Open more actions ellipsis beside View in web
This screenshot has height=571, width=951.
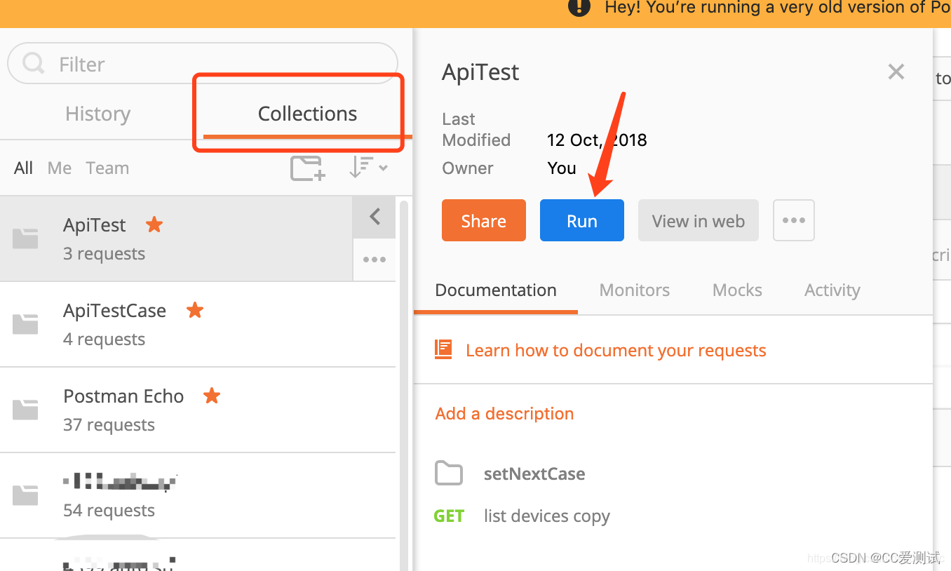click(x=794, y=220)
